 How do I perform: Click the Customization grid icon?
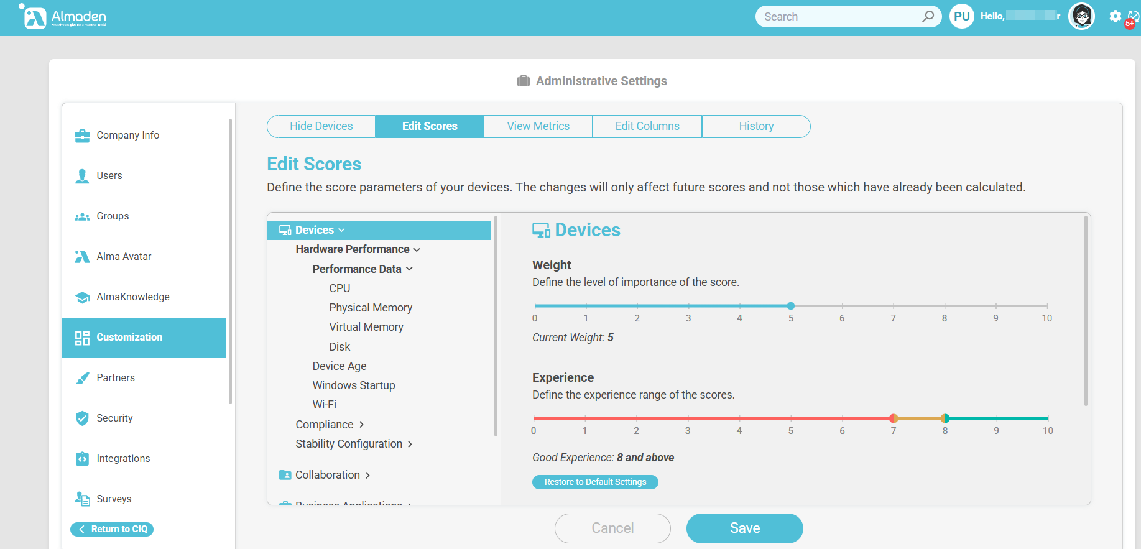pos(82,338)
